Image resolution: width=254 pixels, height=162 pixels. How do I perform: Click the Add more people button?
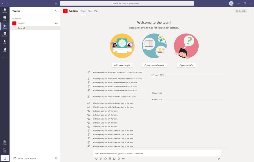[122, 65]
